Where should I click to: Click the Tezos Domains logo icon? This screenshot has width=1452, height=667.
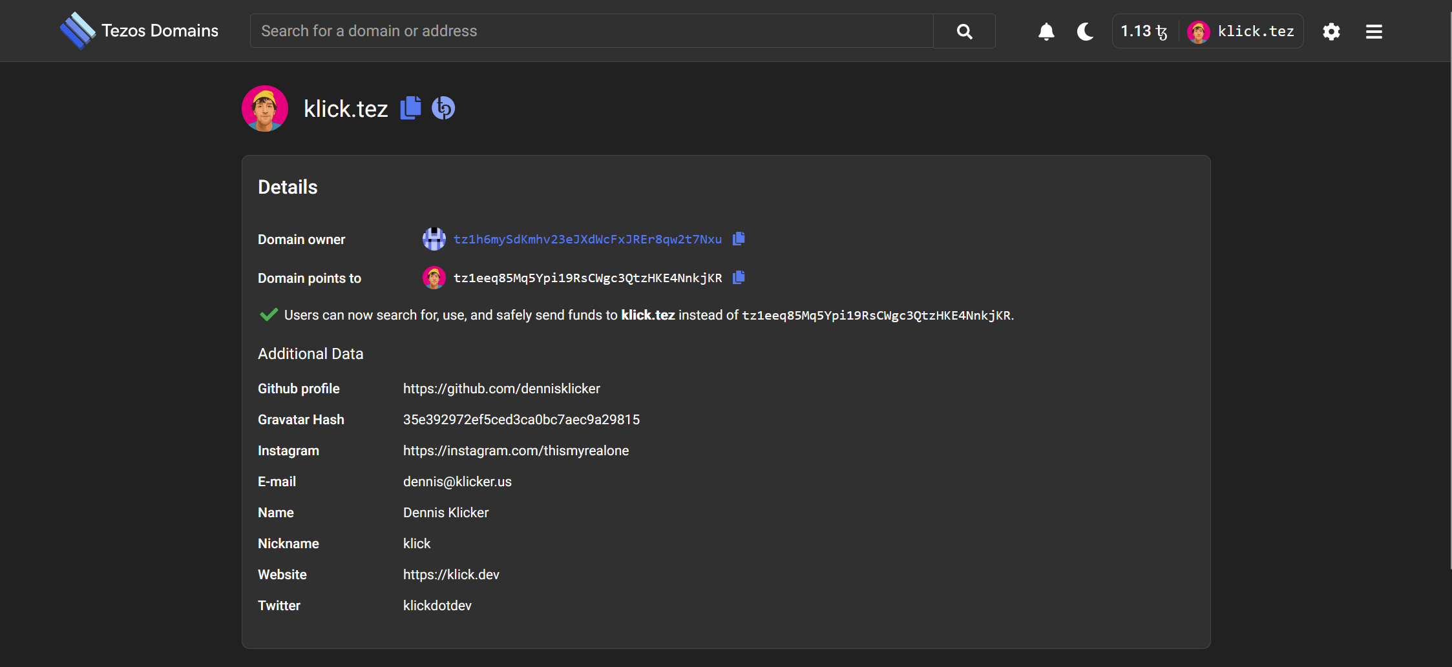[x=78, y=30]
